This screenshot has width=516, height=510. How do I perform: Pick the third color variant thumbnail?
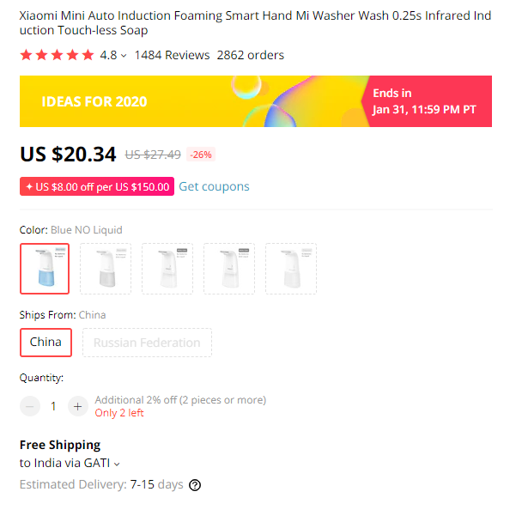click(167, 268)
